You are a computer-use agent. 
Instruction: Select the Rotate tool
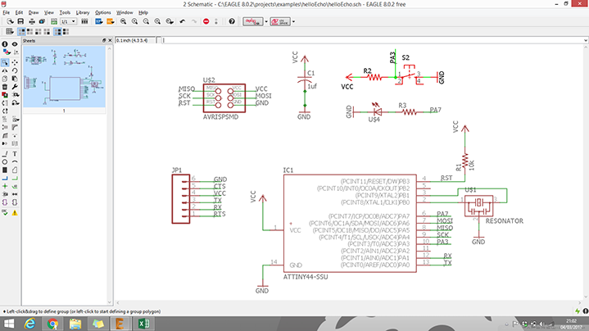pyautogui.click(x=15, y=70)
